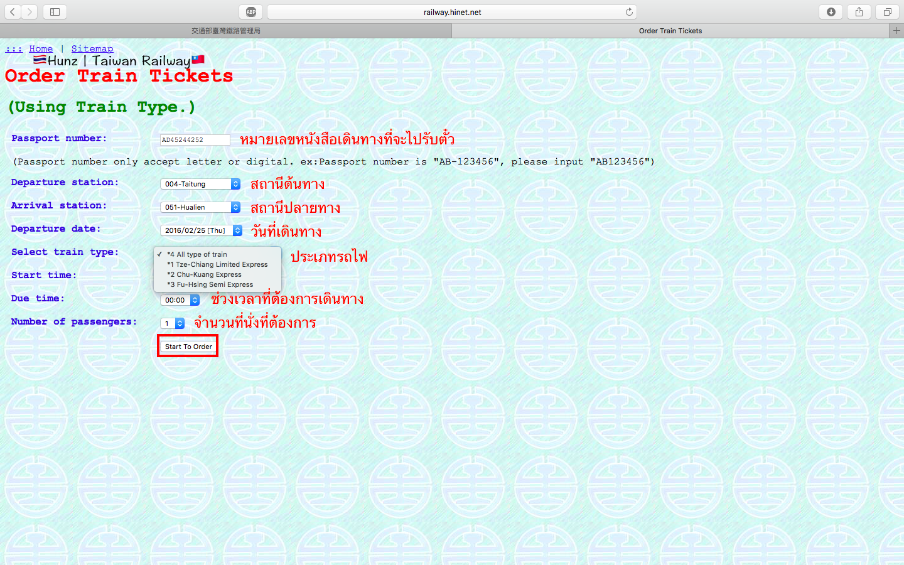Image resolution: width=904 pixels, height=565 pixels.
Task: Open the Share menu icon
Action: [859, 12]
